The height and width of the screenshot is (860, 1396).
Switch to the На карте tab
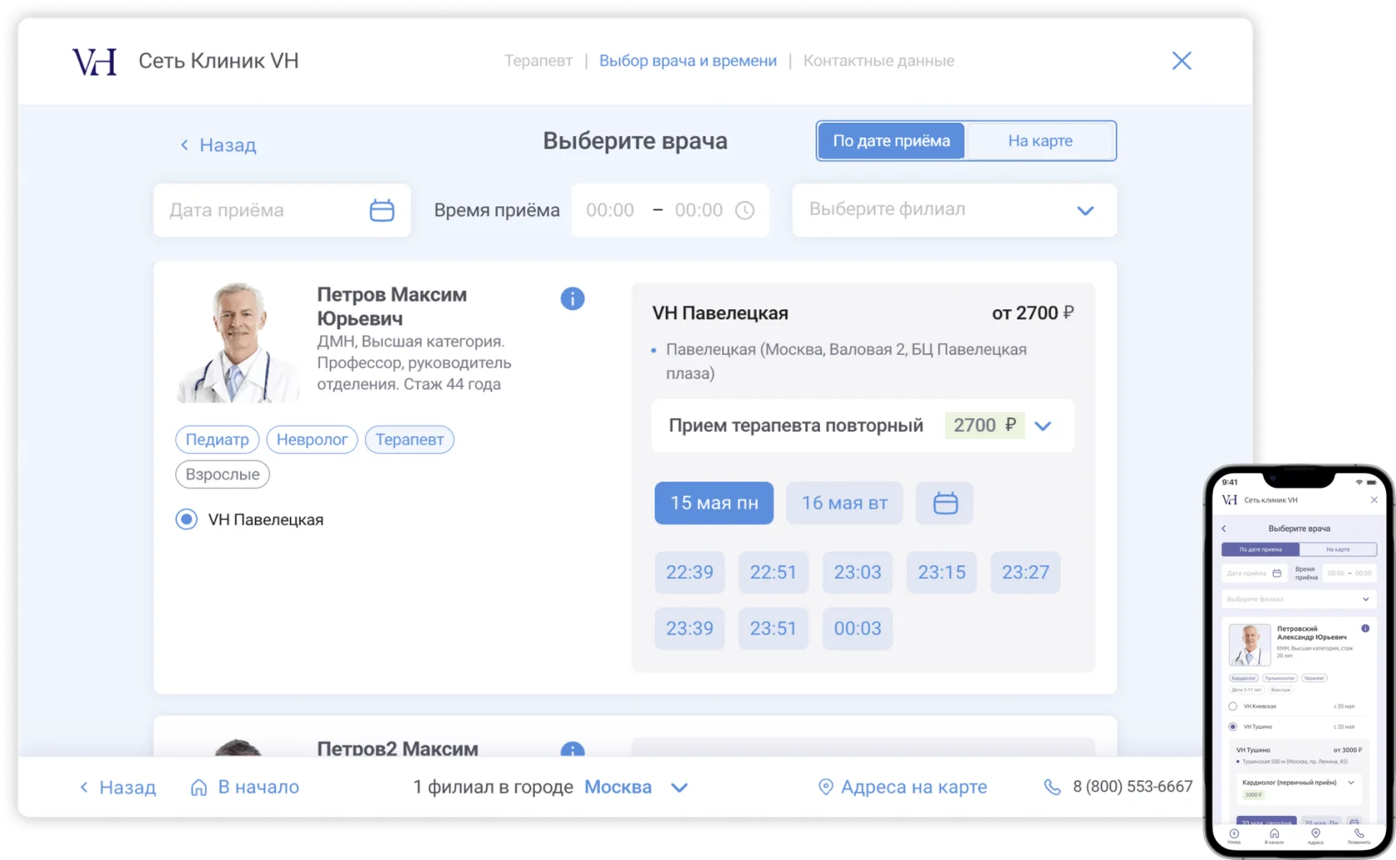pyautogui.click(x=1040, y=140)
